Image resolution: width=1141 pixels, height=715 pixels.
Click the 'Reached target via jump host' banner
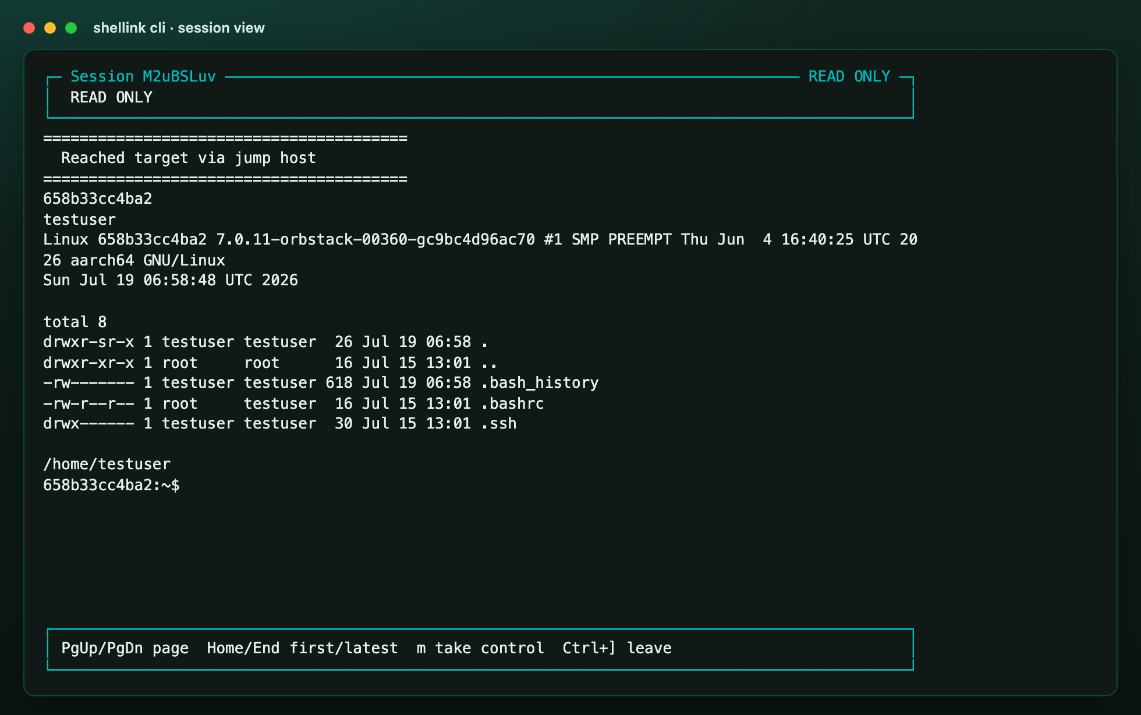pyautogui.click(x=189, y=158)
